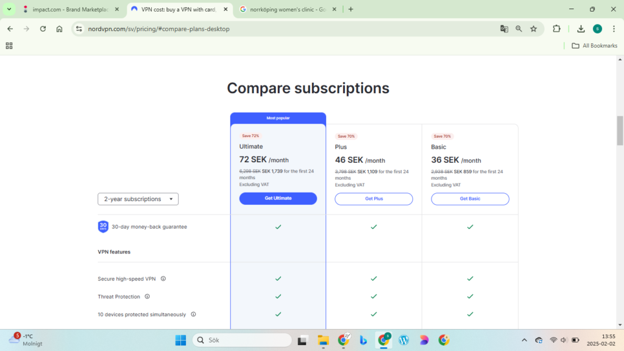Screen dimensions: 624x351
Task: View site information icon in address bar
Action: tap(79, 29)
